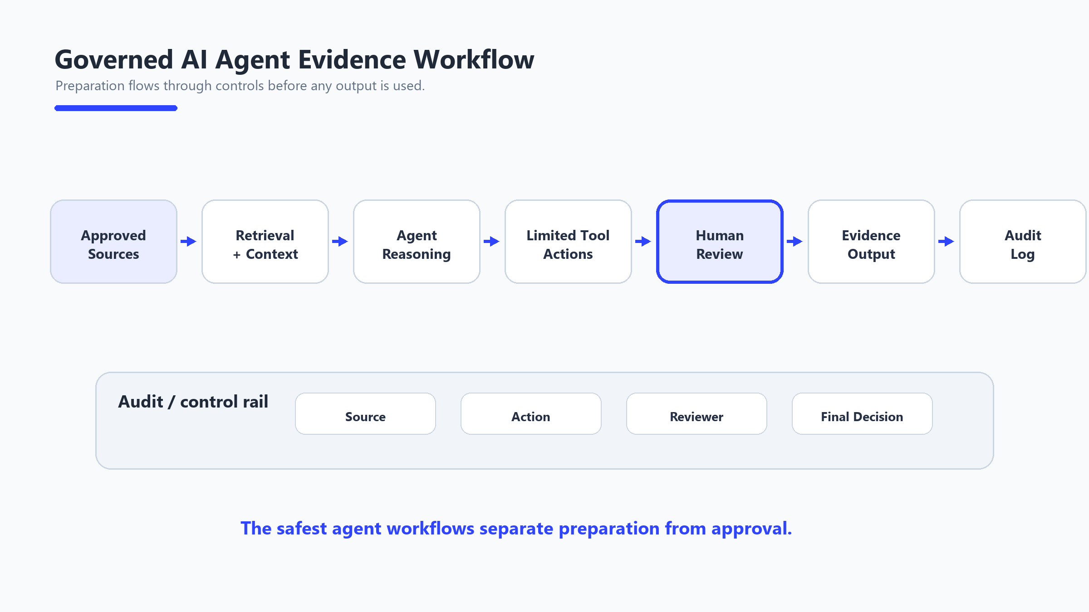This screenshot has height=612, width=1089.
Task: Click arrow between Agent Reasoning and Limited Tool
Action: (491, 241)
